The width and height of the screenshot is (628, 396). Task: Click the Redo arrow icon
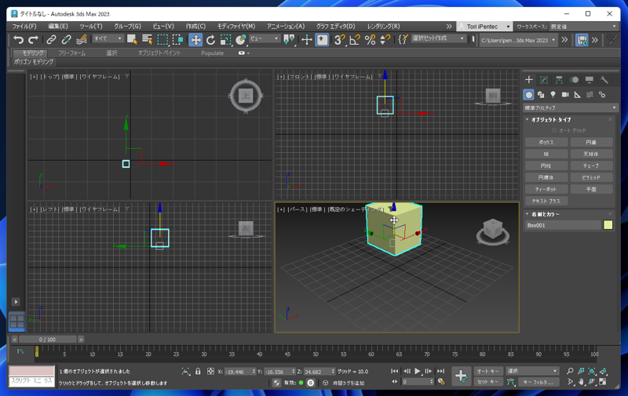[33, 39]
